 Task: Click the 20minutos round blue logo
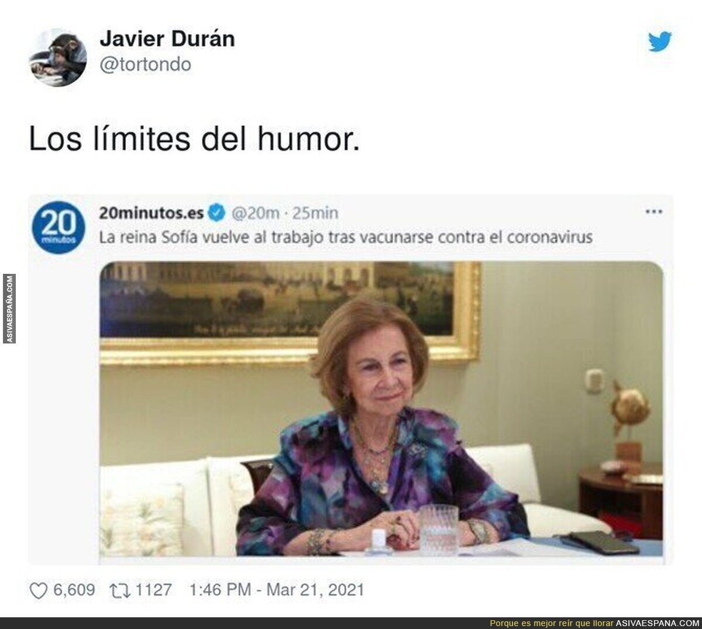58,228
